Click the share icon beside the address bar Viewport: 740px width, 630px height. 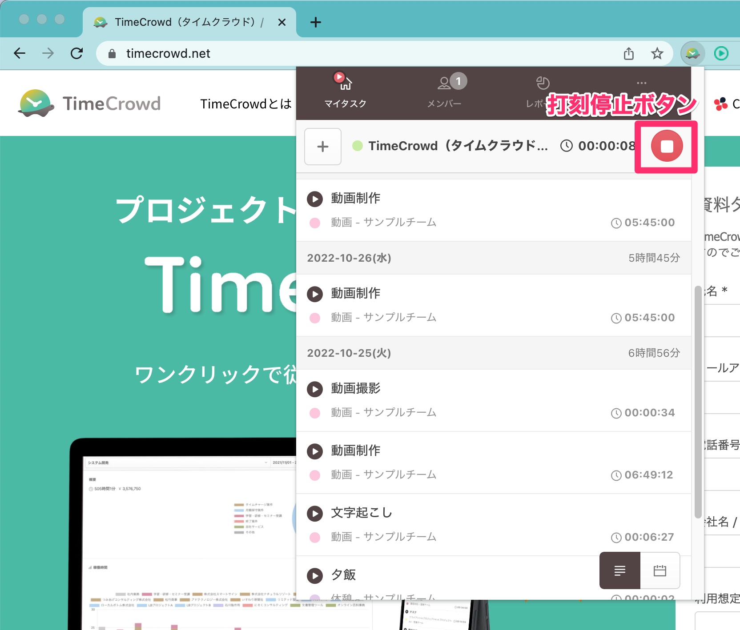pos(628,53)
